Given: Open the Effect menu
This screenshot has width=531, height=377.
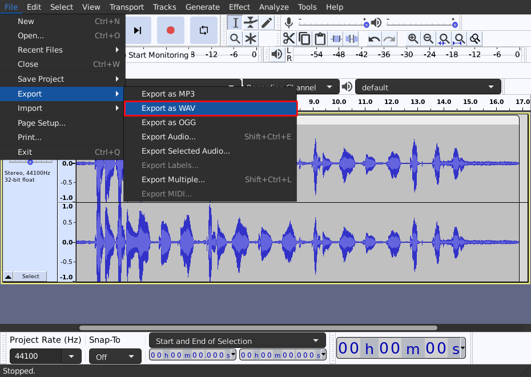Looking at the screenshot, I should (x=239, y=7).
